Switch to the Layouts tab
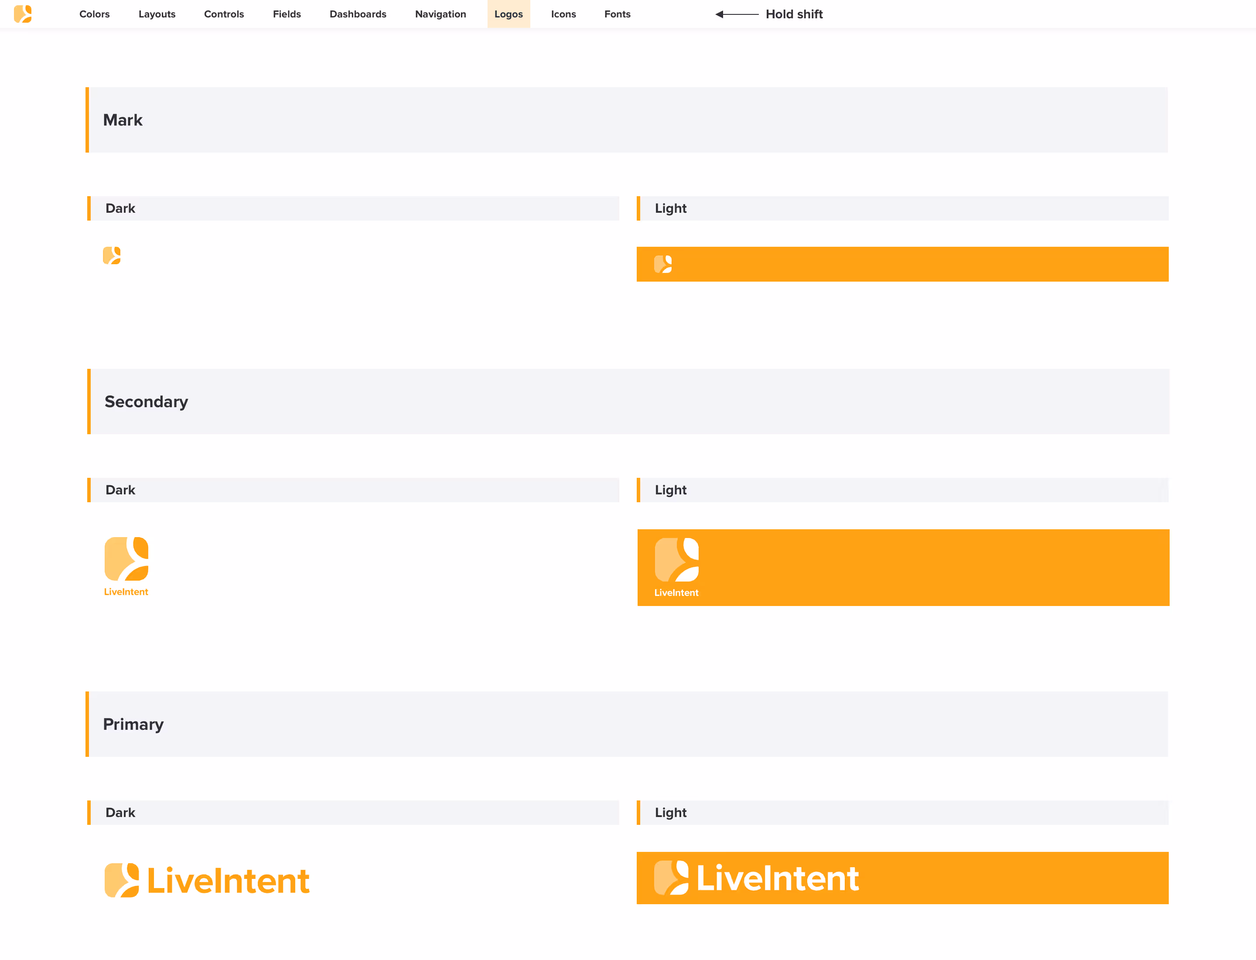 tap(157, 14)
